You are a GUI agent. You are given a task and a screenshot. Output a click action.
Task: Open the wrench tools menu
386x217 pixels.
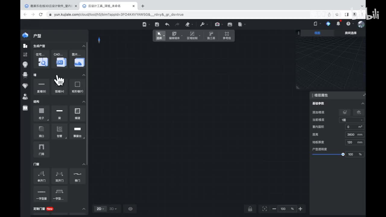(202, 24)
